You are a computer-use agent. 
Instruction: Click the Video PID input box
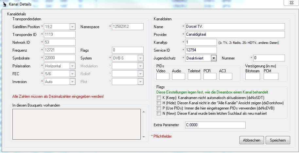click(x=163, y=76)
